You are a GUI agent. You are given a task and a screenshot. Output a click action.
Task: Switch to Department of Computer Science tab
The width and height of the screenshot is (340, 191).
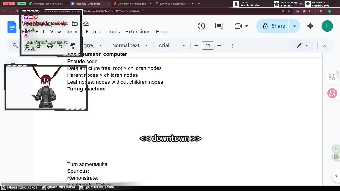pos(131,4)
